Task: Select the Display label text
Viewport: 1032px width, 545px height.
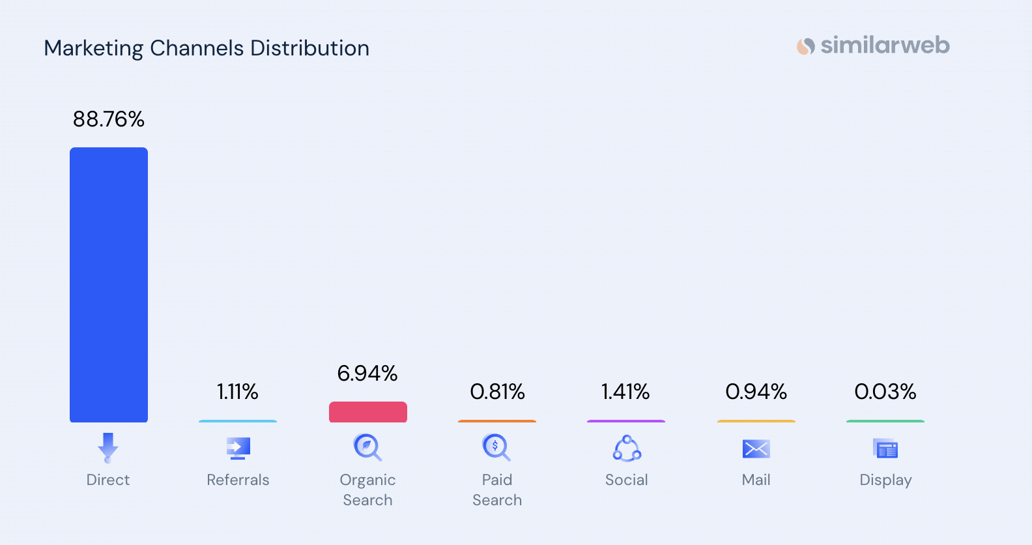Action: pos(885,480)
